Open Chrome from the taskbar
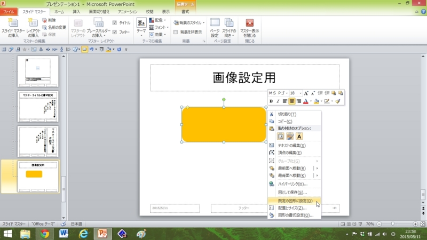Image resolution: width=427 pixels, height=240 pixels. (x=45, y=234)
